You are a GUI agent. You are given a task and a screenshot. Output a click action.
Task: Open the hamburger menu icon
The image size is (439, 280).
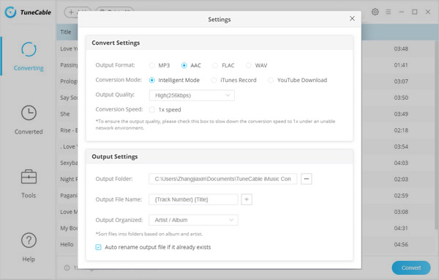[x=389, y=12]
